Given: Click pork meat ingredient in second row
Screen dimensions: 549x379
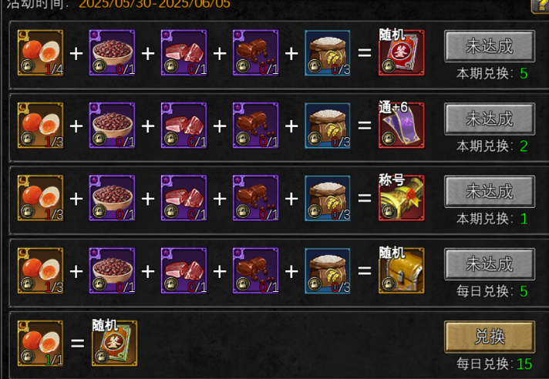Looking at the screenshot, I should [184, 126].
